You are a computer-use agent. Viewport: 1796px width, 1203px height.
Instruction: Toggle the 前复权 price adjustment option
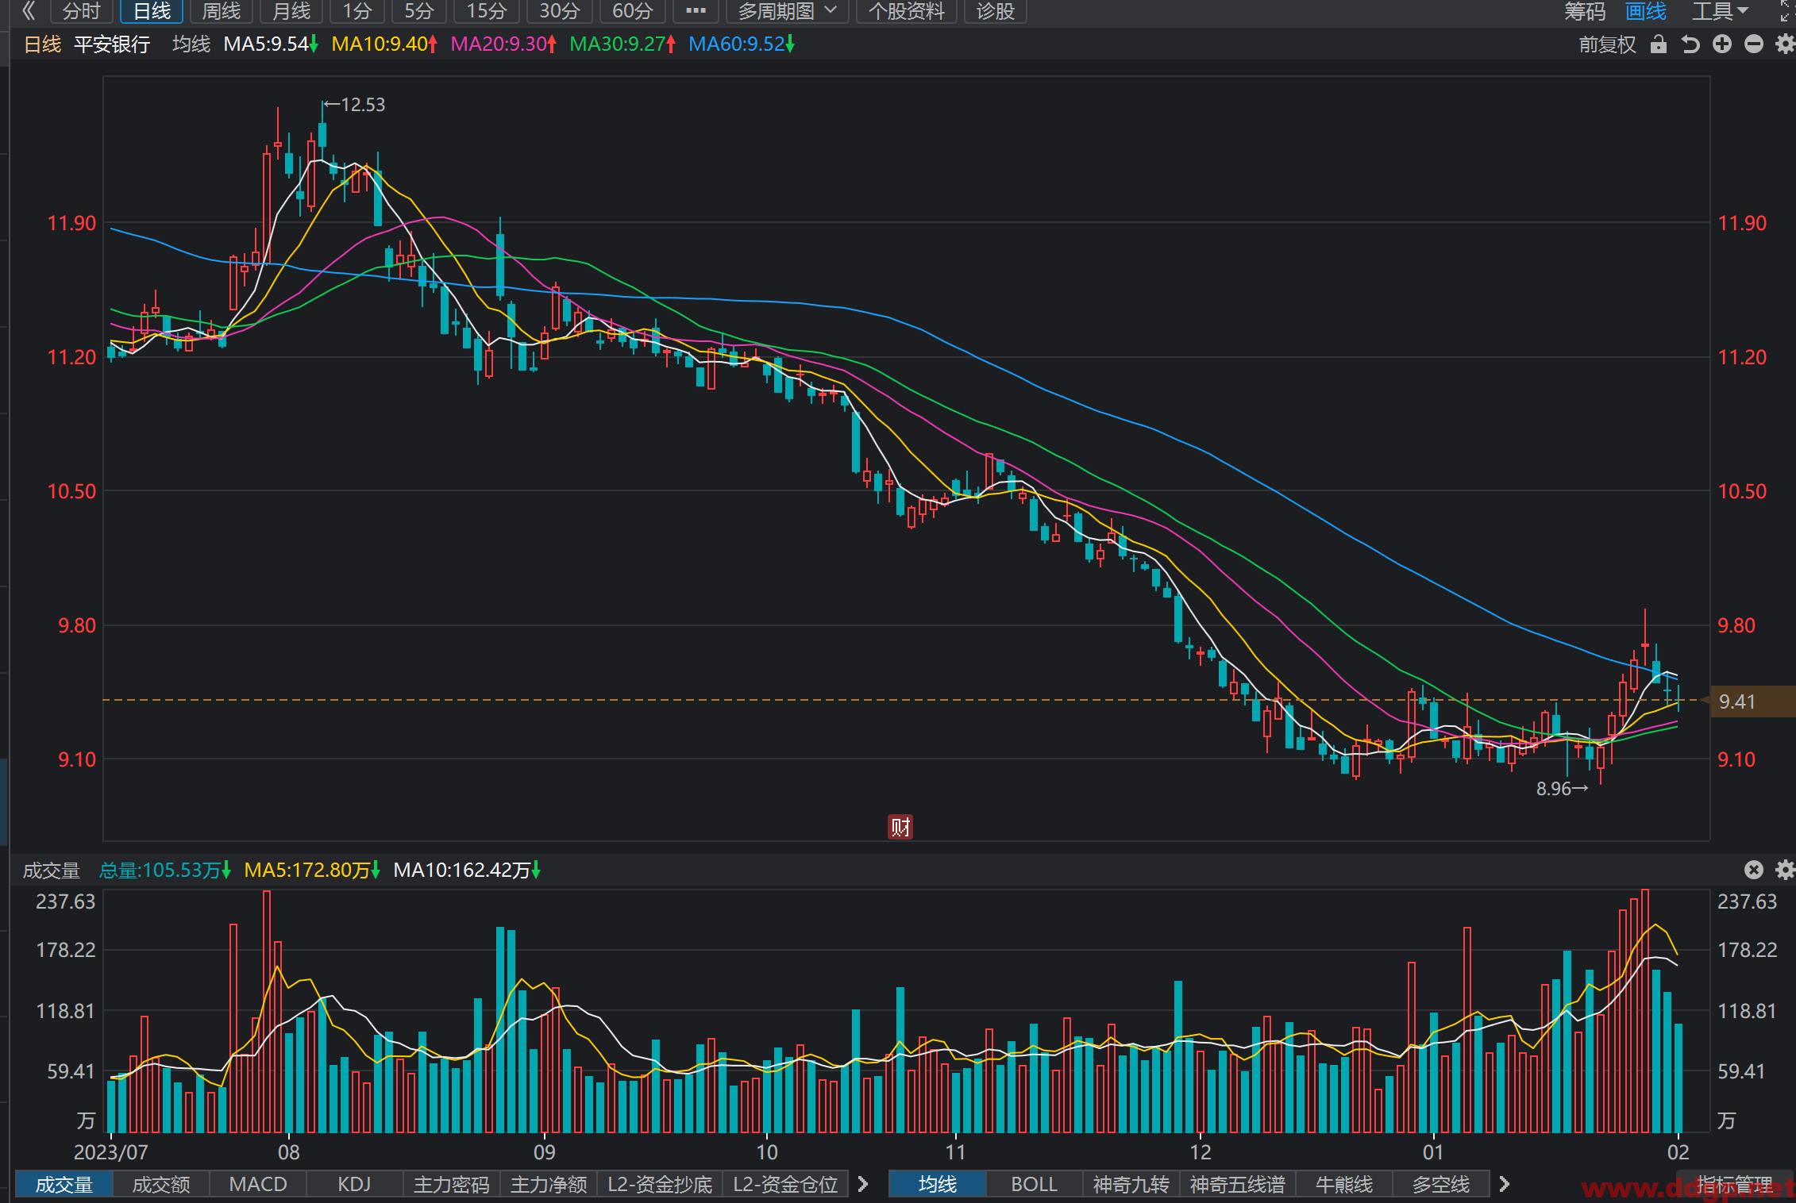coord(1607,44)
